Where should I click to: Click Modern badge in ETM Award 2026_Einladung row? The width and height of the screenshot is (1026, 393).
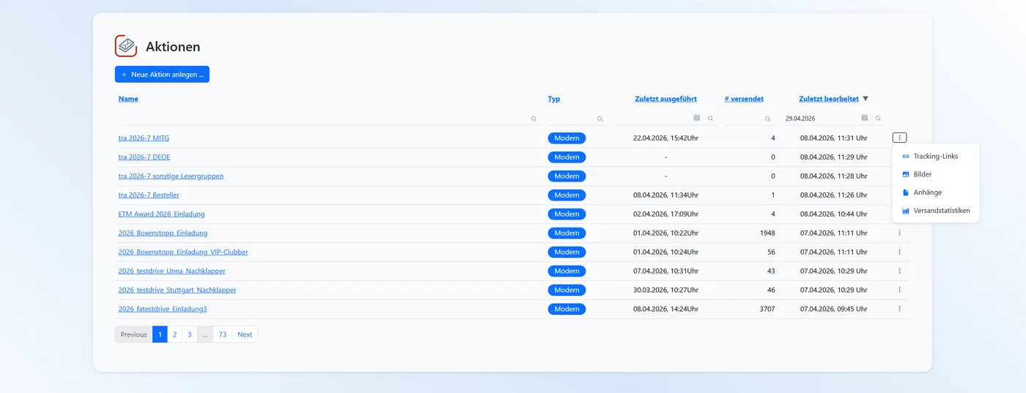[x=566, y=214]
